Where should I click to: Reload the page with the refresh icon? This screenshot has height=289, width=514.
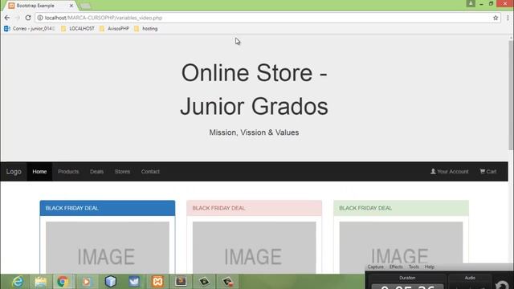point(28,18)
